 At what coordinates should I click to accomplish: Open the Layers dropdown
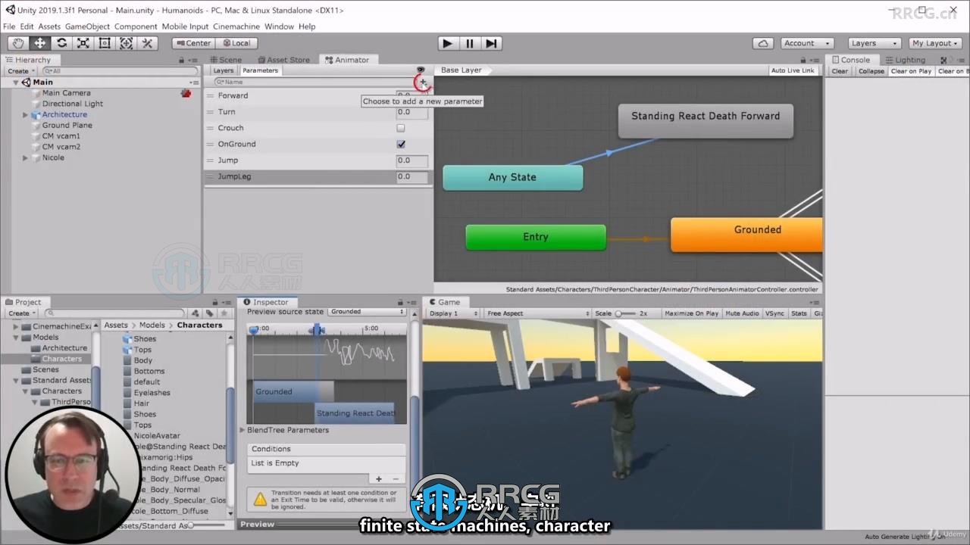coord(873,43)
